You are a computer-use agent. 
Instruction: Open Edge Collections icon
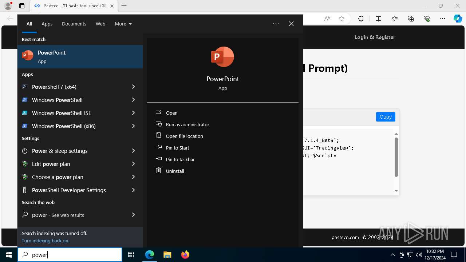pyautogui.click(x=411, y=19)
